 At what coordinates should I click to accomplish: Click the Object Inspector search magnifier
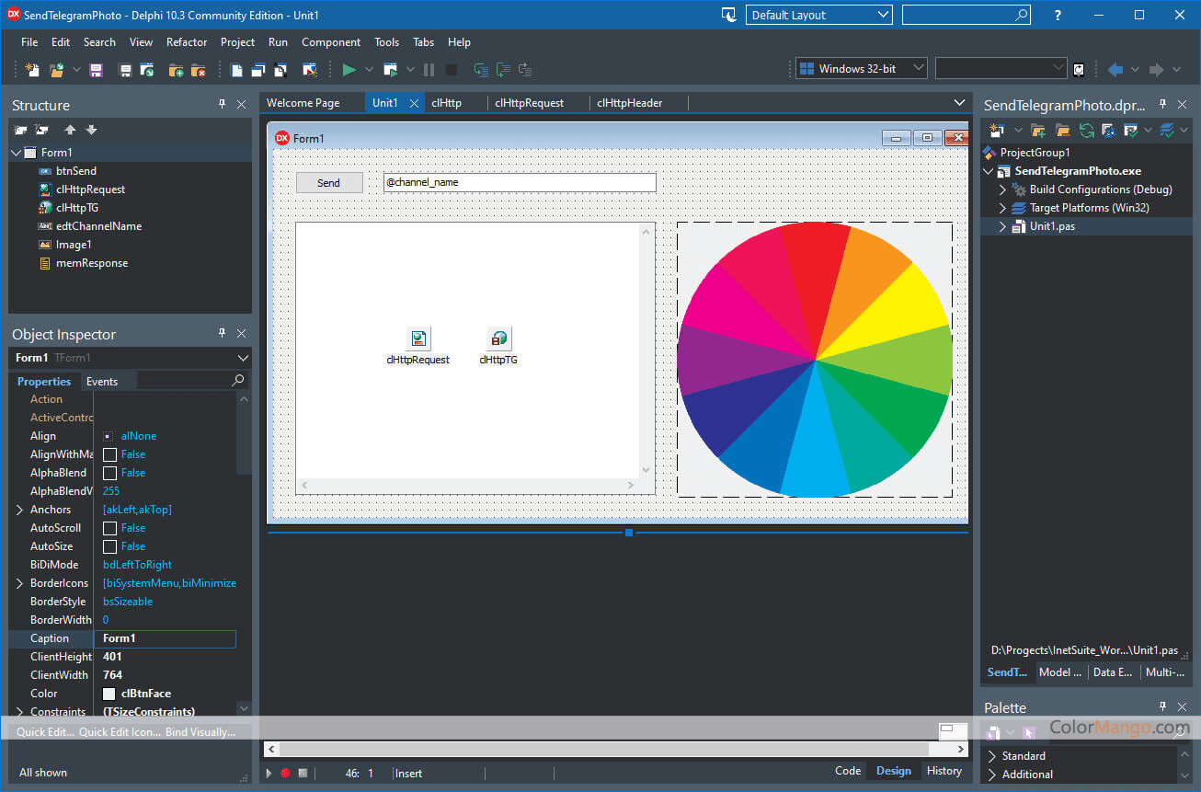(x=238, y=381)
